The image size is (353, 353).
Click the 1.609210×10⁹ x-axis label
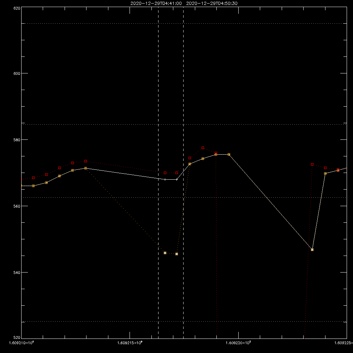pyautogui.click(x=22, y=343)
